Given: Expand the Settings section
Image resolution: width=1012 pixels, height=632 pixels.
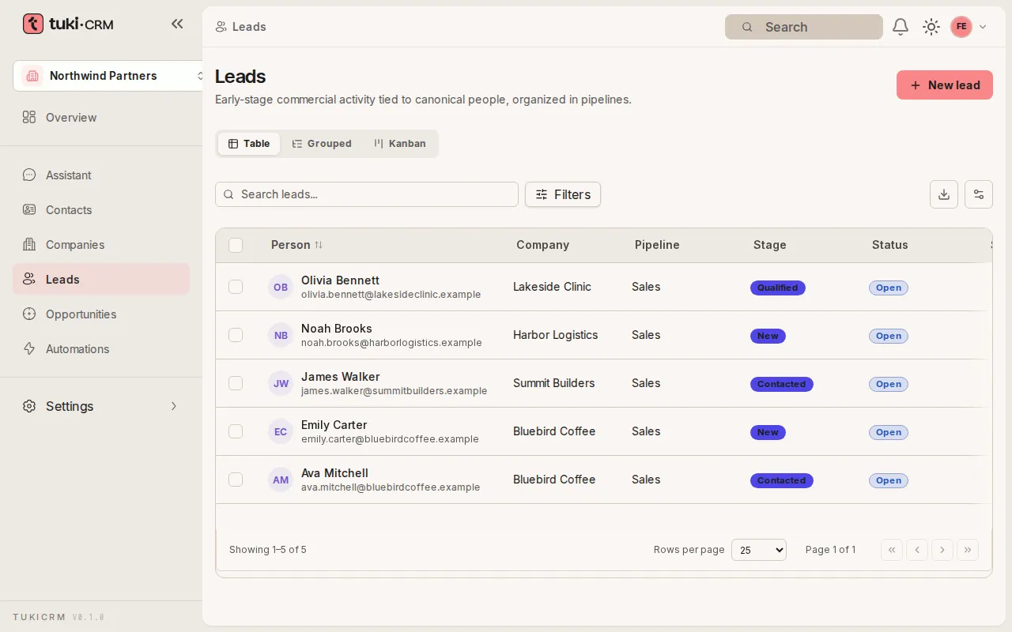Looking at the screenshot, I should 101,406.
